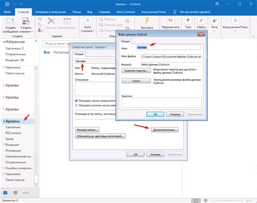Select Show number of unread items radio
257x203 pixels.
[x=76, y=101]
